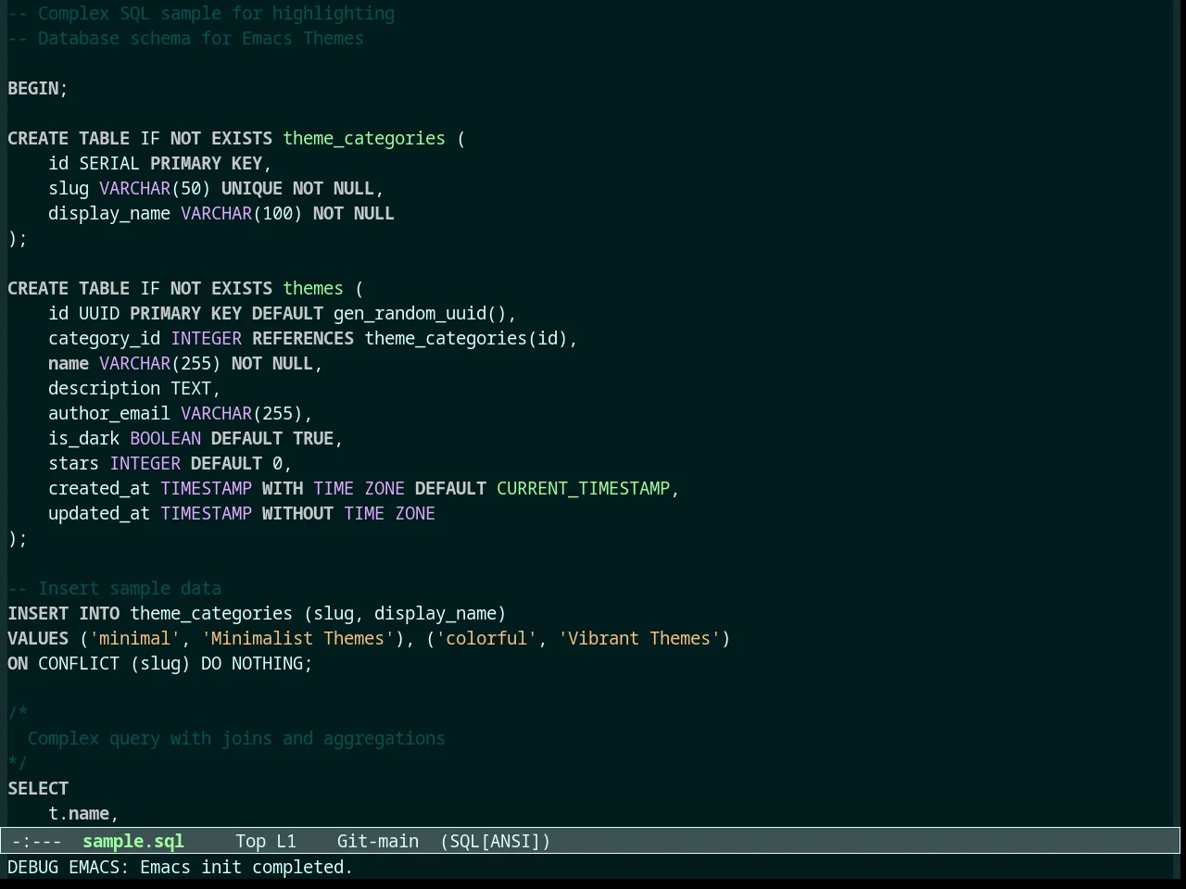This screenshot has height=889, width=1186.
Task: Click the themes table name
Action: point(313,289)
